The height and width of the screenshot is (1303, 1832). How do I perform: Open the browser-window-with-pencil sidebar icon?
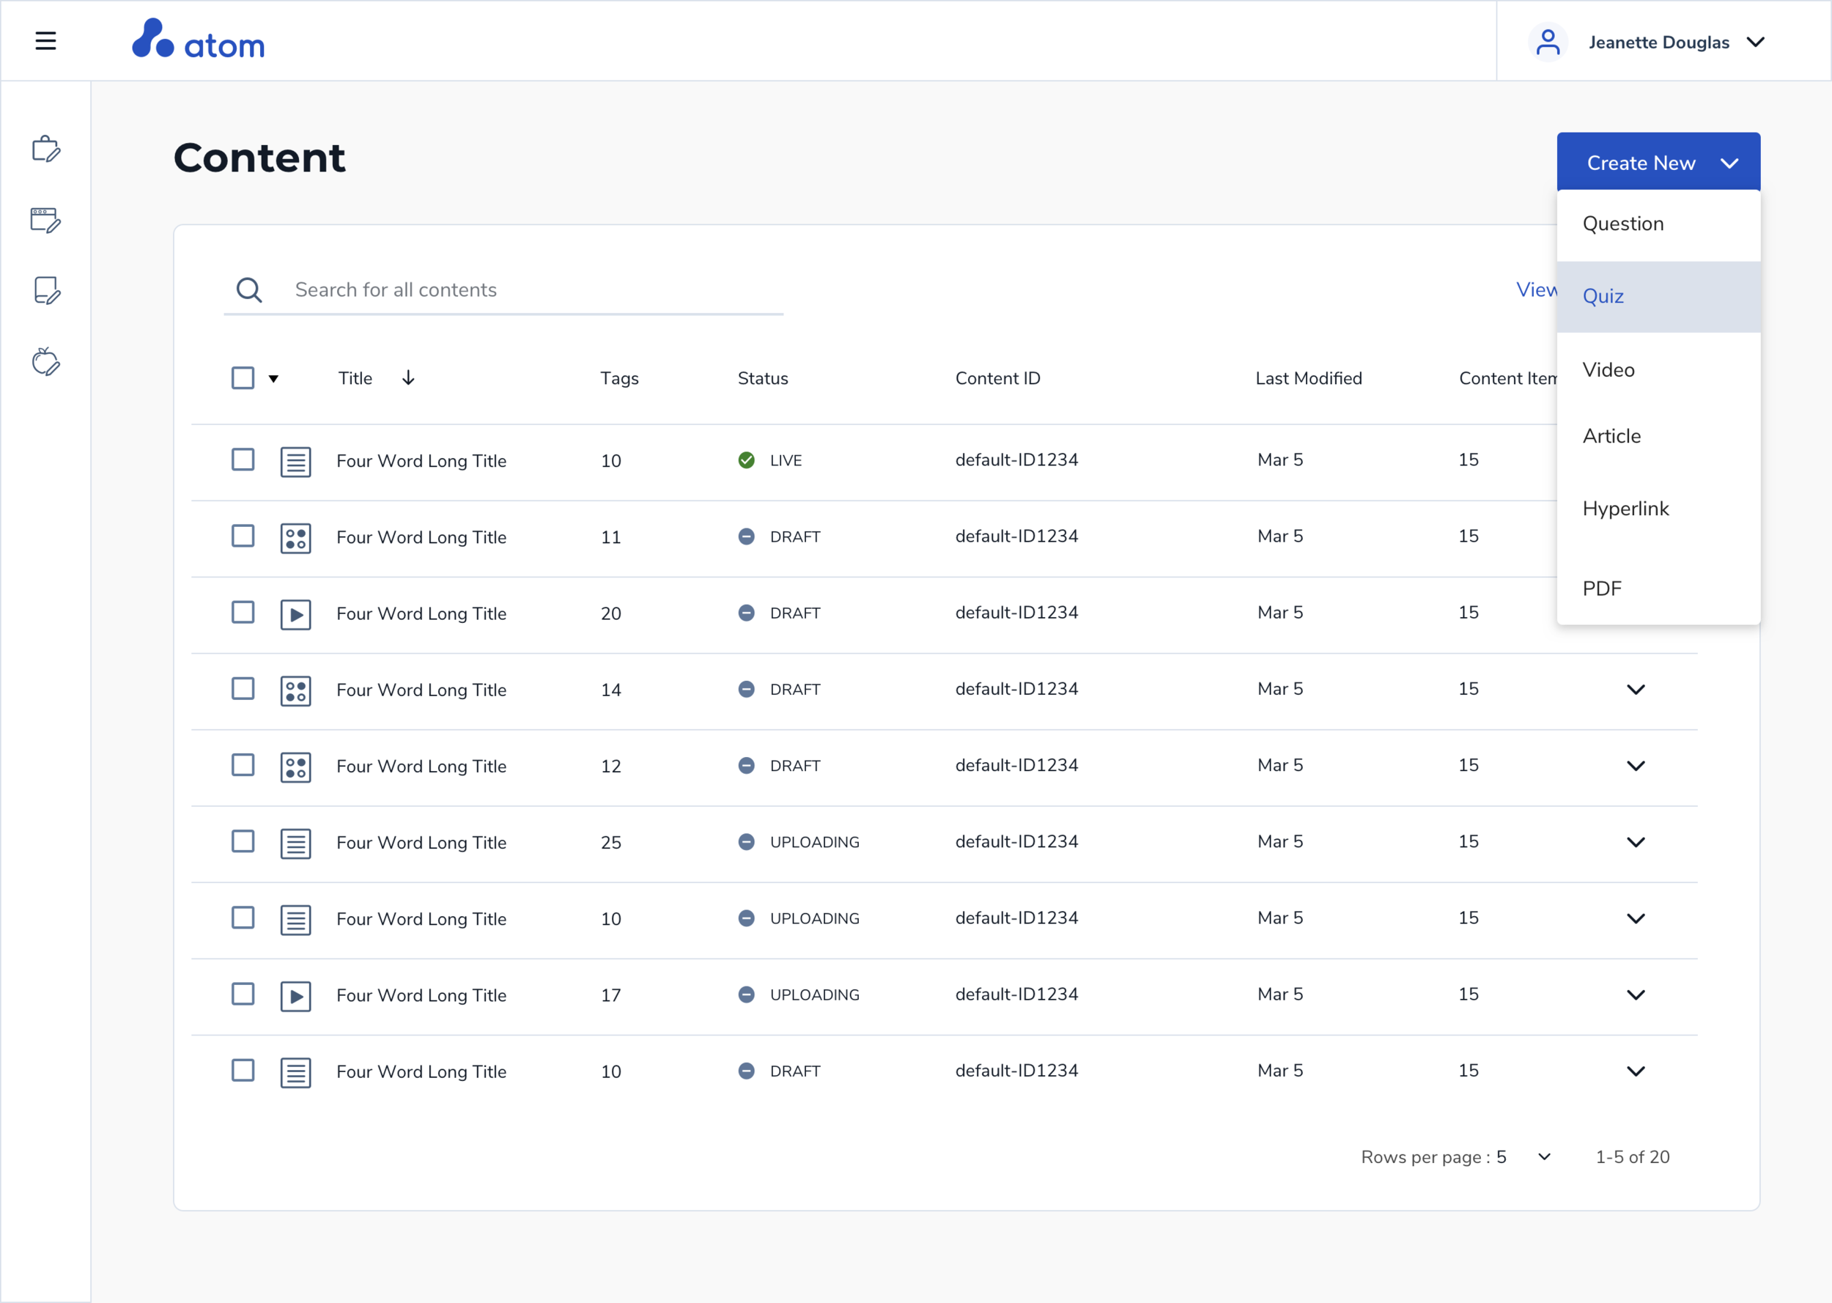(45, 220)
